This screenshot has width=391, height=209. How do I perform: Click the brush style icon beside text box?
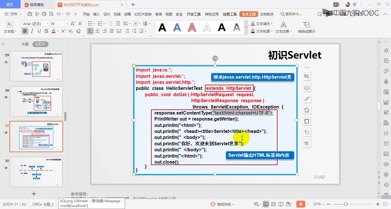coord(307,99)
